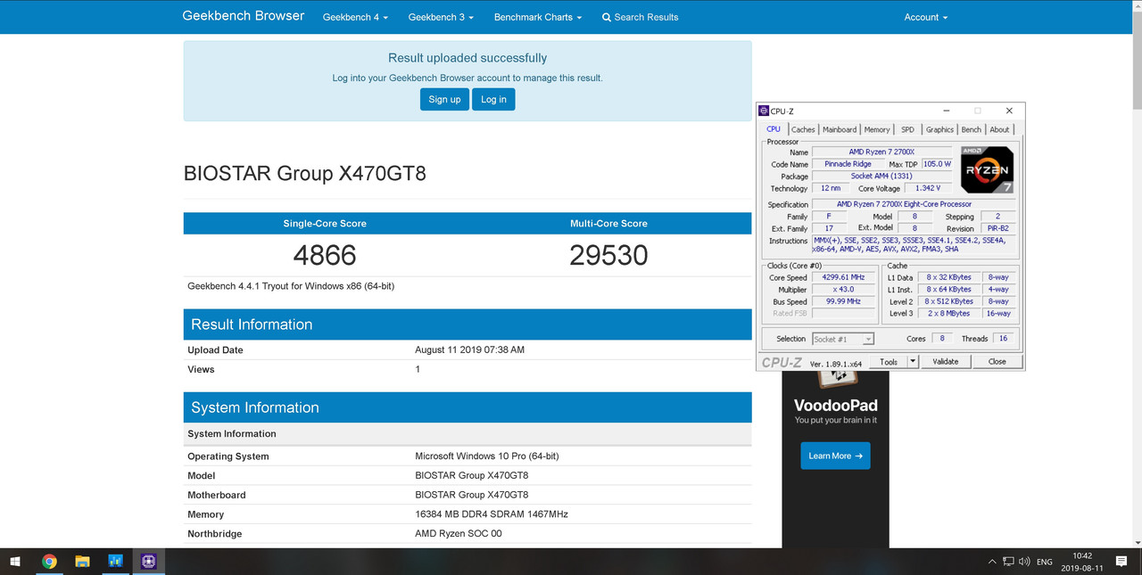Switch to the Bench tab in CPU-Z
Viewport: 1142px width, 575px height.
971,130
